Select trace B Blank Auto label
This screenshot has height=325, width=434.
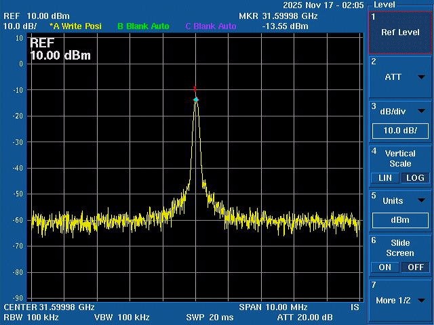point(142,26)
